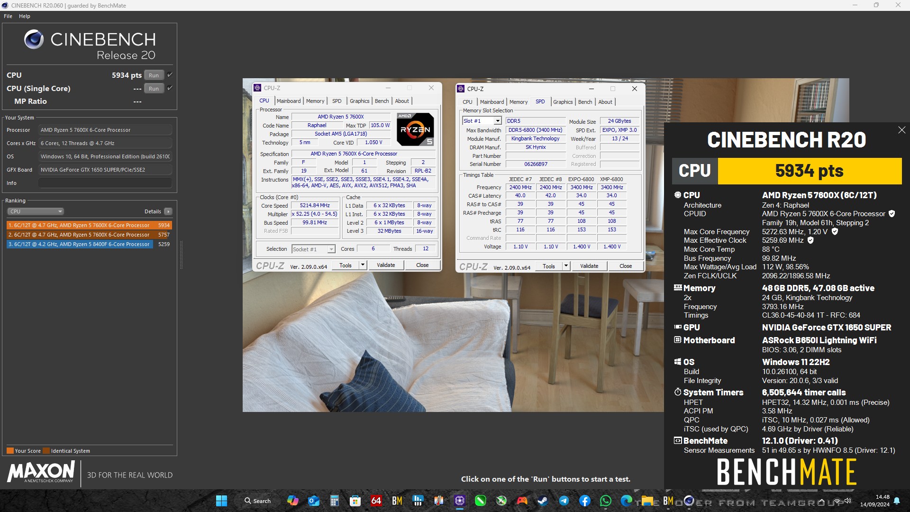Image resolution: width=910 pixels, height=512 pixels.
Task: Open Outlook from the taskbar
Action: (x=313, y=501)
